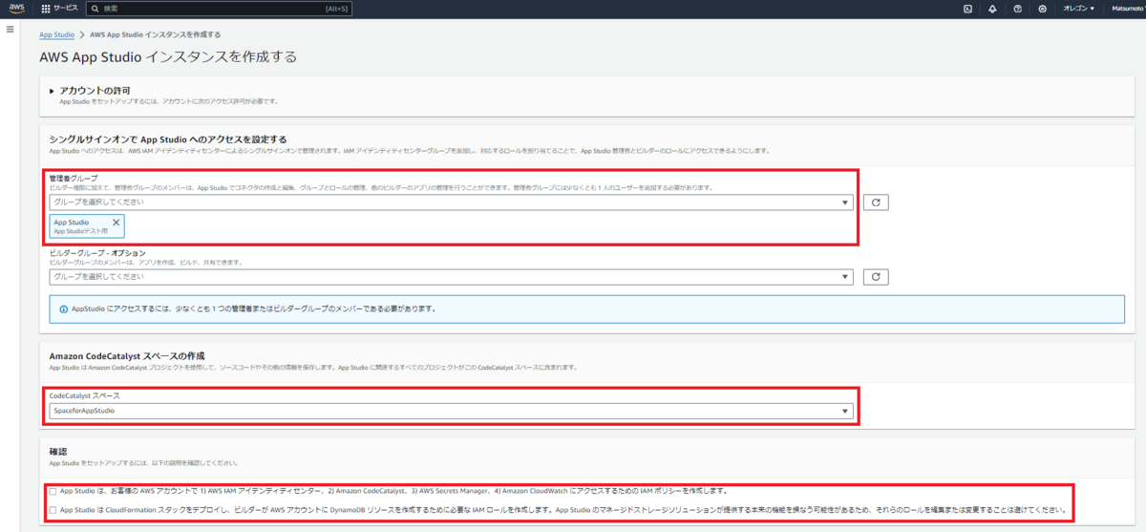Open the Matsumoto account menu
This screenshot has width=1146, height=532.
[1129, 8]
